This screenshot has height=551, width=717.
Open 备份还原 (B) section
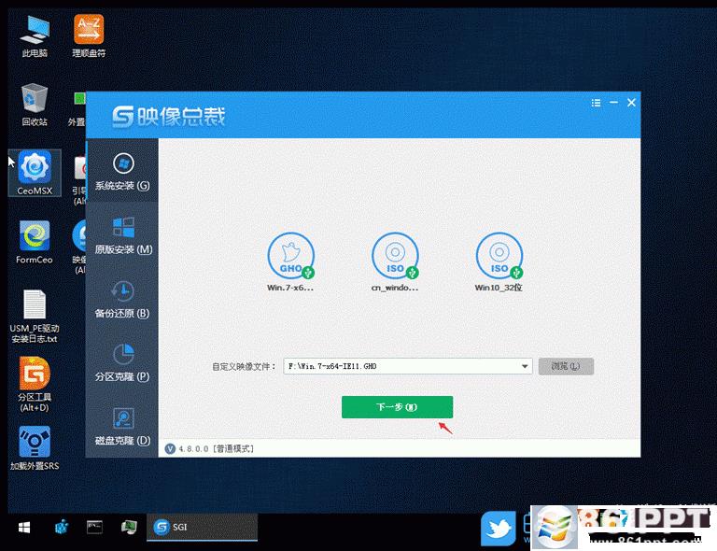[x=122, y=300]
